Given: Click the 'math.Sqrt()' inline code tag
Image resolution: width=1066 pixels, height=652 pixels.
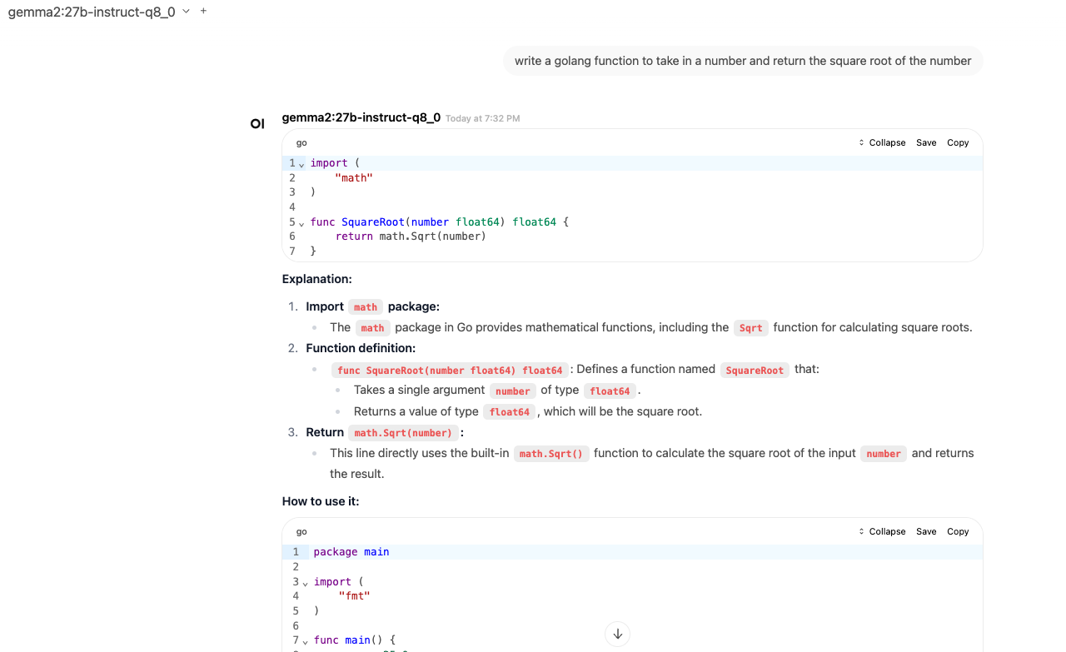Looking at the screenshot, I should click(551, 453).
